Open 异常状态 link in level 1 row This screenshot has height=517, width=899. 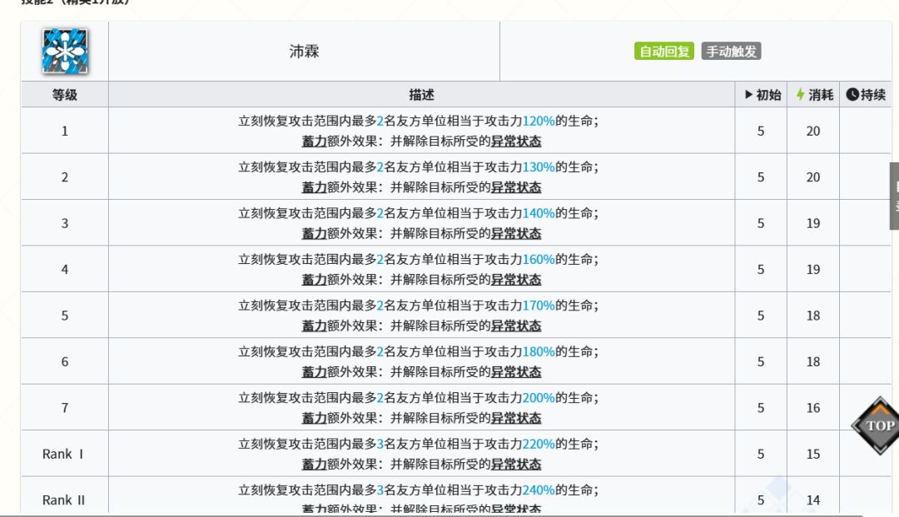(516, 141)
